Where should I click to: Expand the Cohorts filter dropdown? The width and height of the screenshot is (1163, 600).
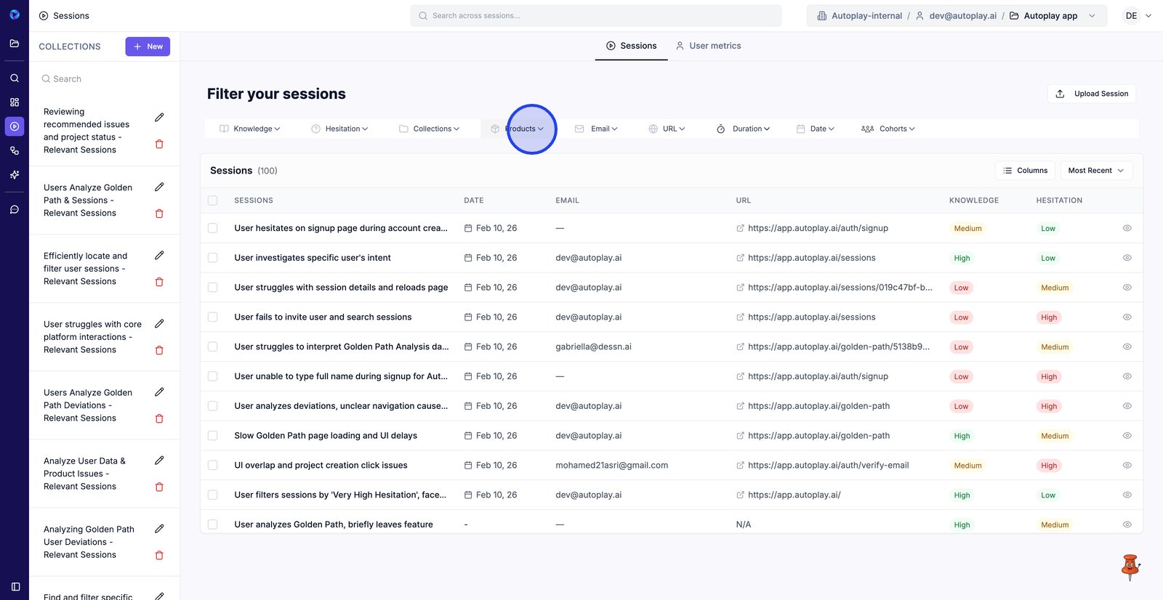[888, 129]
